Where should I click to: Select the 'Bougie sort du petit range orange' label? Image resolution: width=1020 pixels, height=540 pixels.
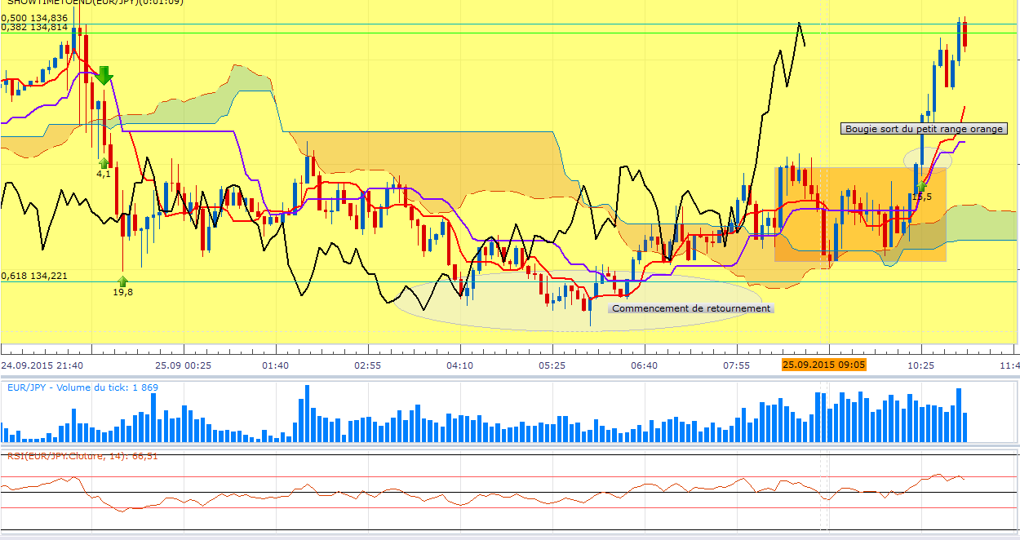click(924, 129)
